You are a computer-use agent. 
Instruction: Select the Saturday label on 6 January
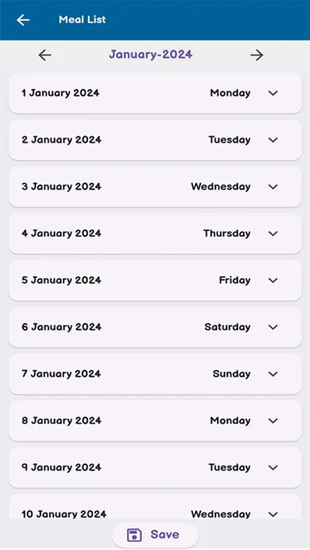[227, 327]
